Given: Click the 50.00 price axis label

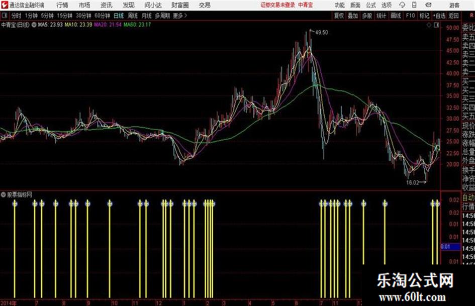Looking at the screenshot, I should (452, 28).
